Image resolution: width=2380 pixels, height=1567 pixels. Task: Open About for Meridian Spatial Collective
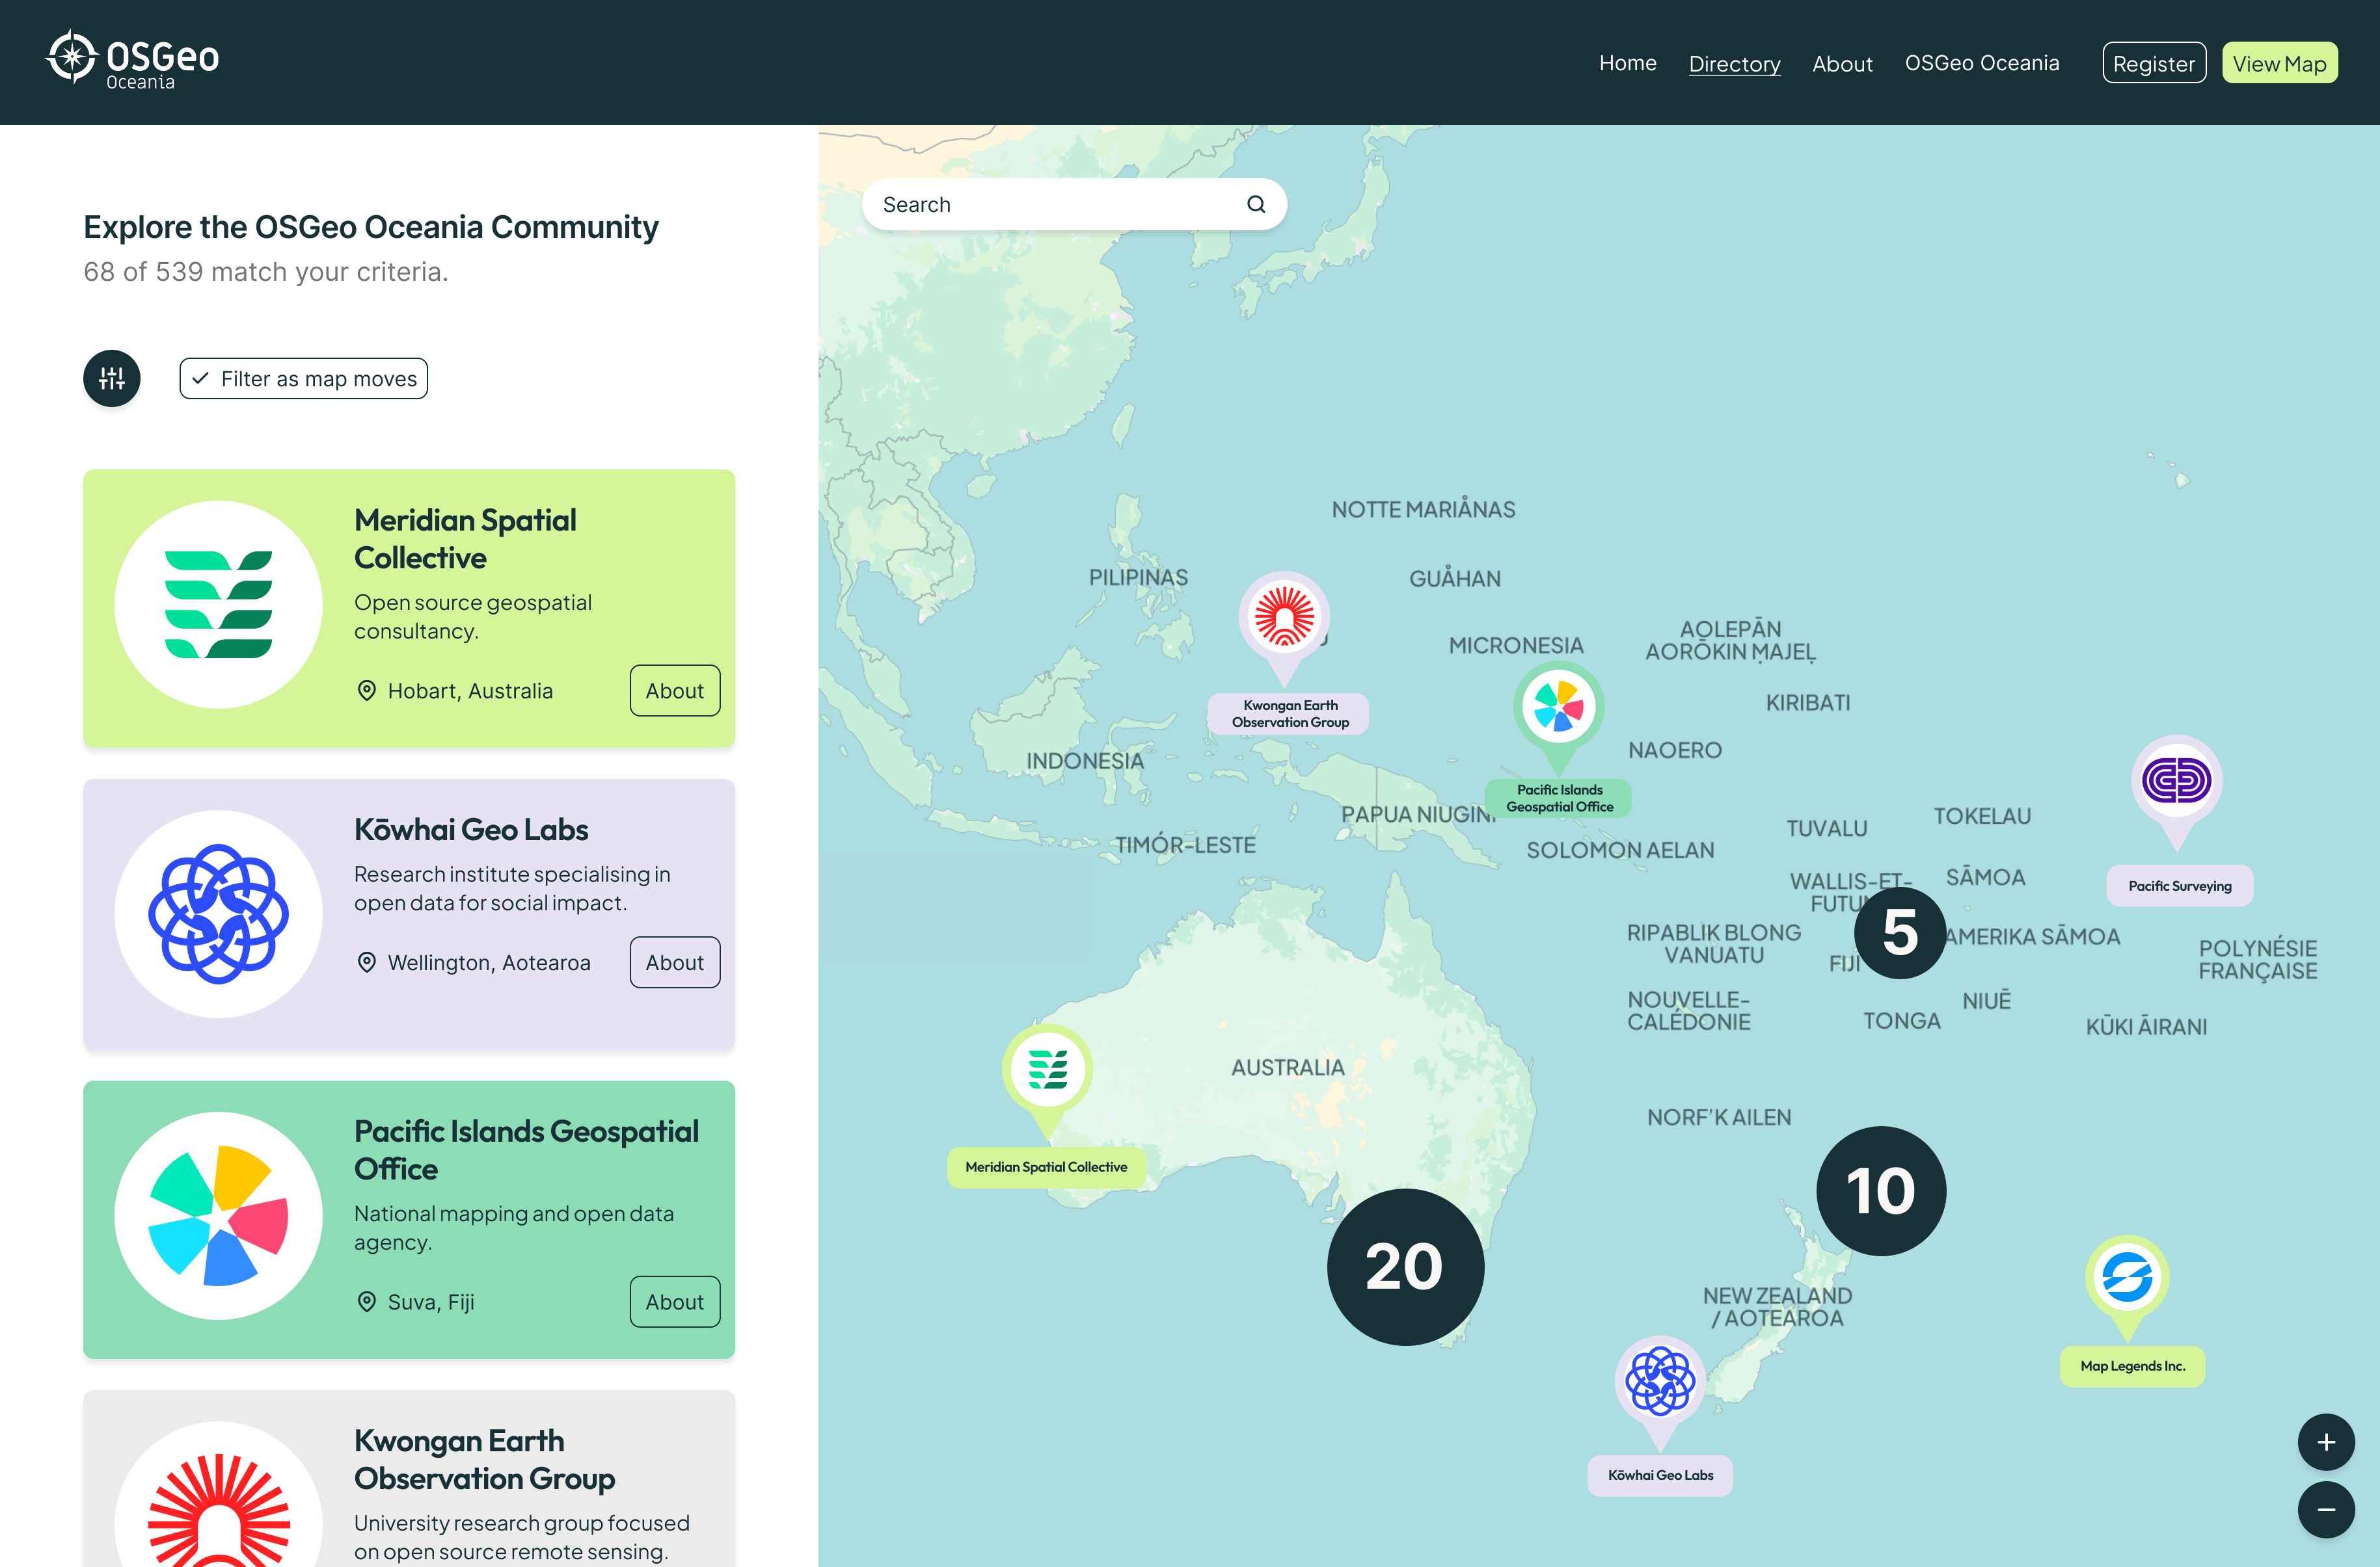[675, 691]
